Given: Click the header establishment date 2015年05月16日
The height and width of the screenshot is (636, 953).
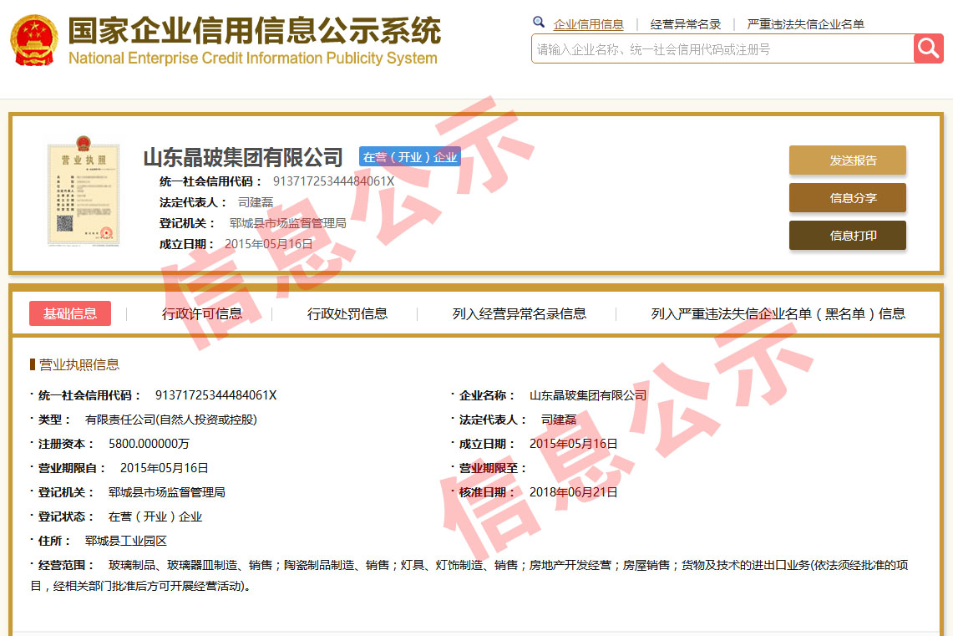Looking at the screenshot, I should tap(269, 244).
